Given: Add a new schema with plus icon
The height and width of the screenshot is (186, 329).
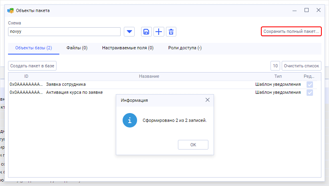Looking at the screenshot, I should 159,32.
